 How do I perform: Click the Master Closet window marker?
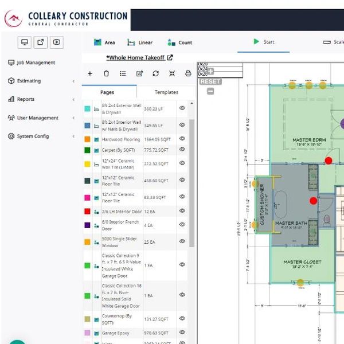coord(300,283)
